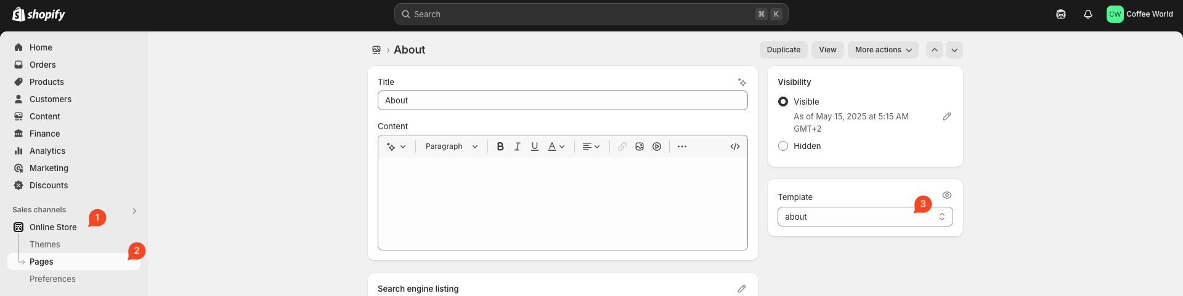This screenshot has height=296, width=1183.
Task: Go to Products in sidebar
Action: [x=47, y=82]
